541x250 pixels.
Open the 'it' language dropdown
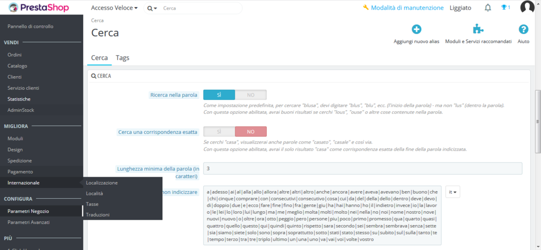(453, 192)
